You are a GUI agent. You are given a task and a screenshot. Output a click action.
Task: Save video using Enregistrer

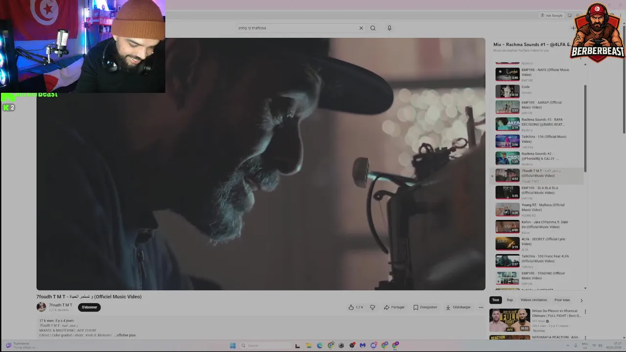coord(425,307)
